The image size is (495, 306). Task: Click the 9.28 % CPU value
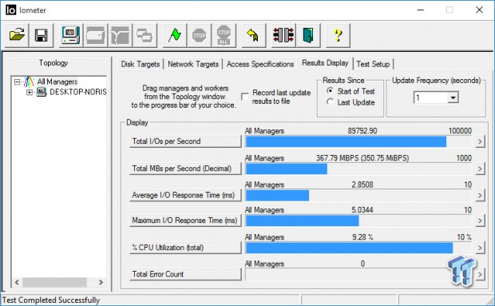362,236
